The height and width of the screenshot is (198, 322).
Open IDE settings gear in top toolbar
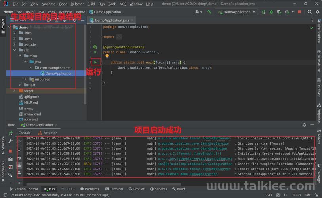[x=318, y=12]
